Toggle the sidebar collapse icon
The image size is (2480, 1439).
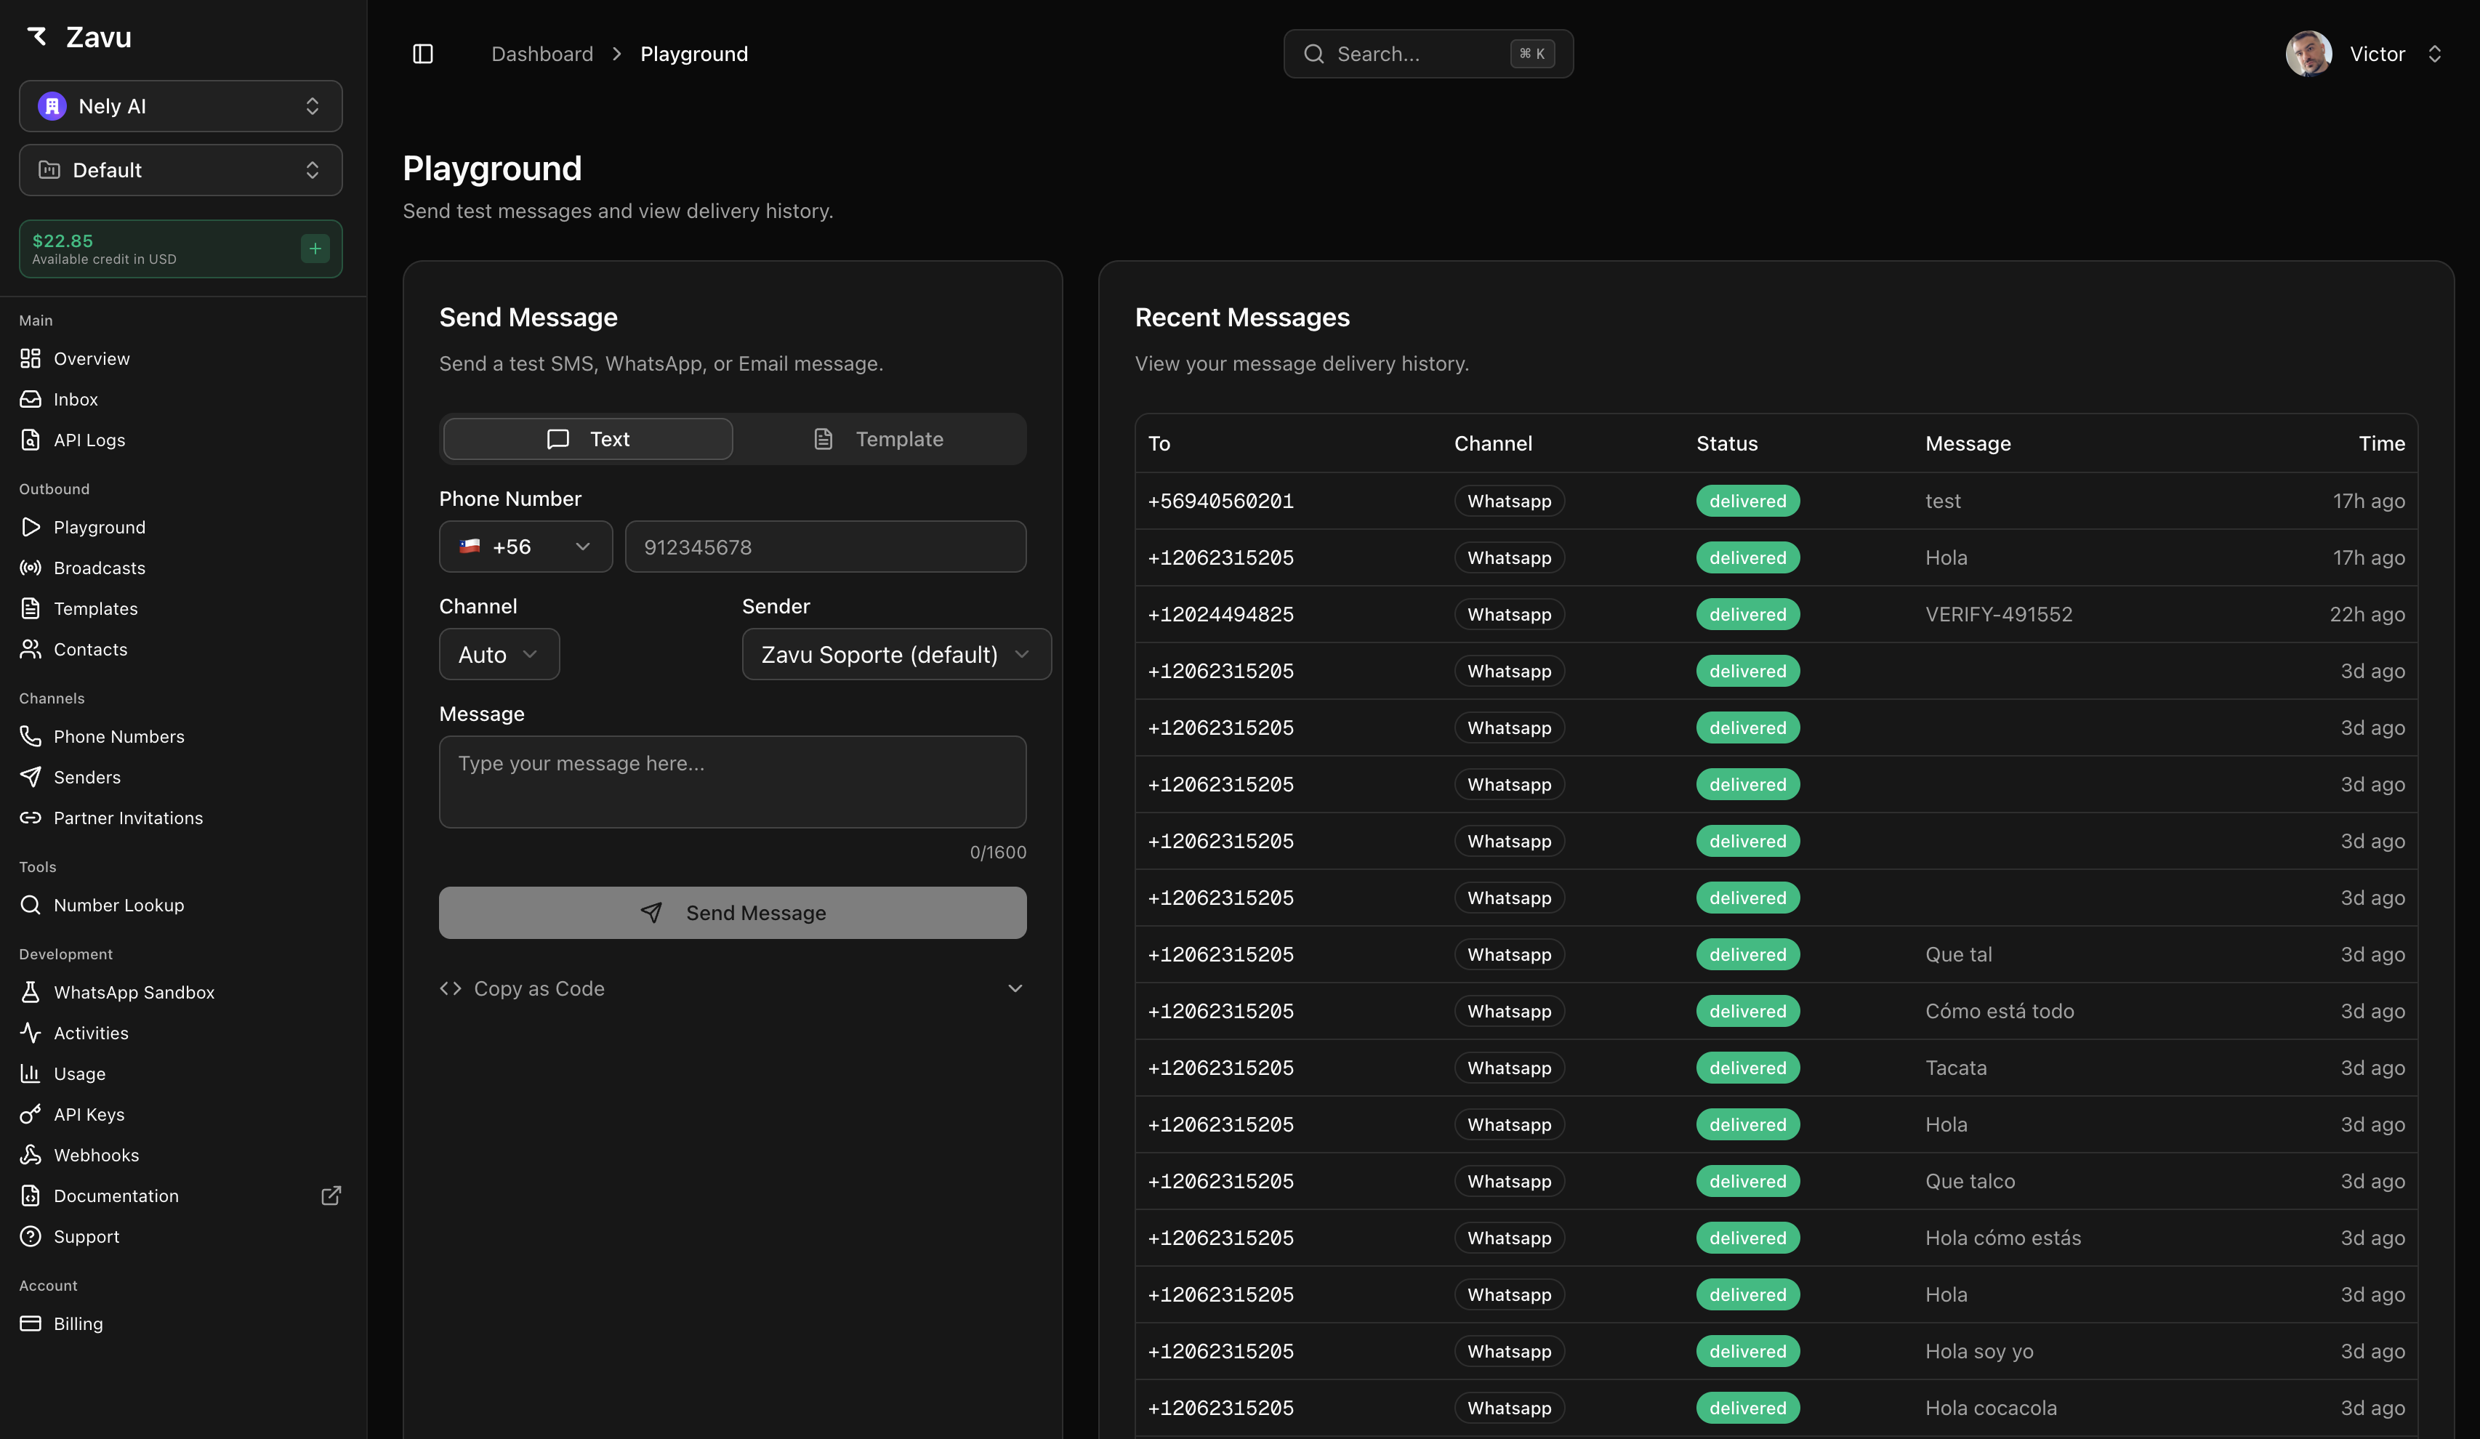coord(422,54)
